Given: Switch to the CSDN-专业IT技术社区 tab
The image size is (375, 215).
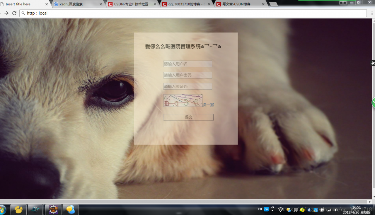Looking at the screenshot, I should (131, 4).
